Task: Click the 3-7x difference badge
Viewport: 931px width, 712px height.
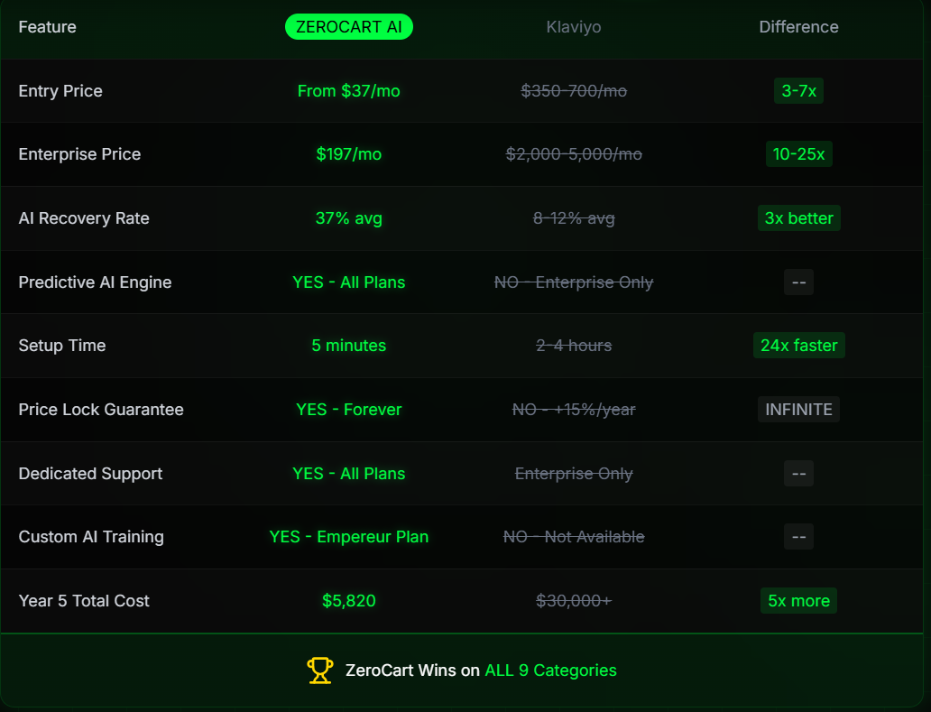Action: point(798,91)
